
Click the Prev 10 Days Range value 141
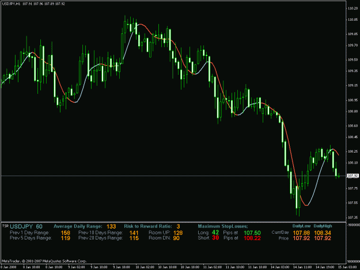point(134,233)
